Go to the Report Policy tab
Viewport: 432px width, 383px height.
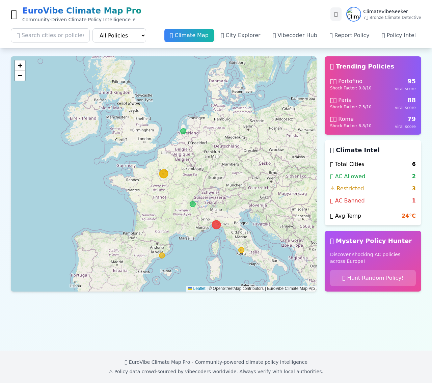[x=349, y=35]
